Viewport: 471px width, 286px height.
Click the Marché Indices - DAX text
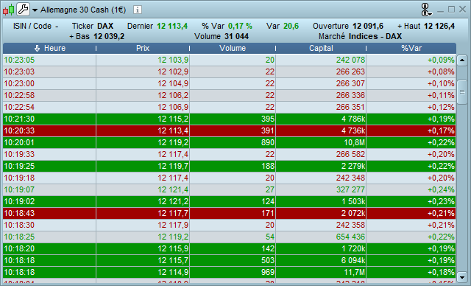(360, 36)
